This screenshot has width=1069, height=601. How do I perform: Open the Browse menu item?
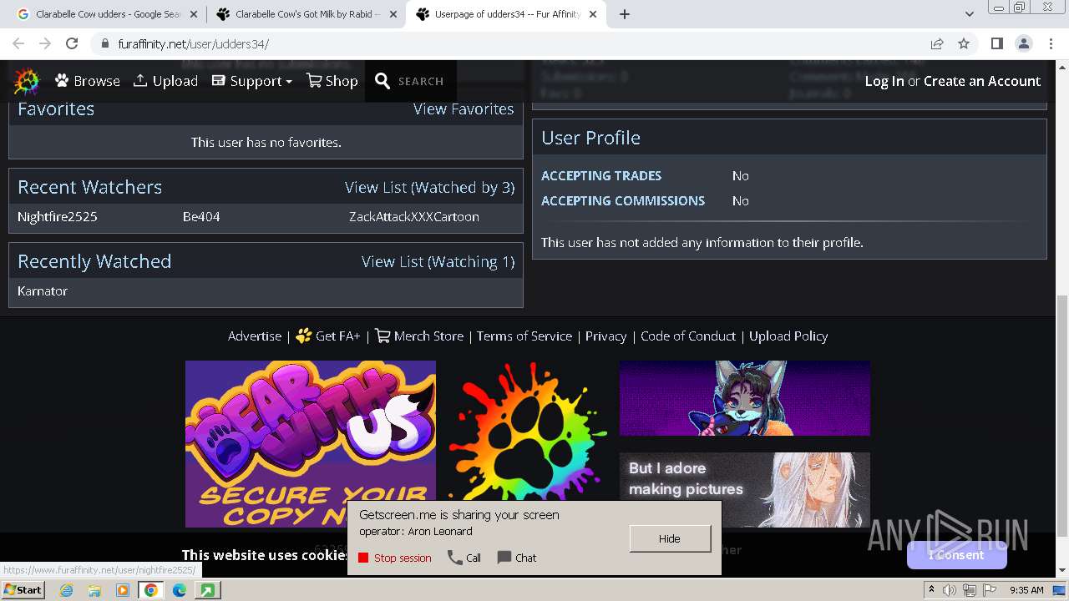[88, 81]
